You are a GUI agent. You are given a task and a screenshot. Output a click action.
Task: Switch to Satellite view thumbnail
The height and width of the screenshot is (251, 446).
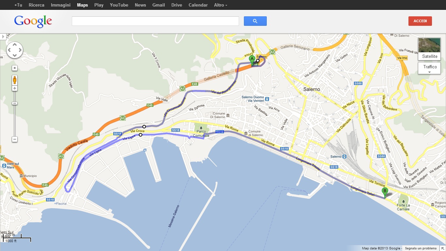click(429, 49)
